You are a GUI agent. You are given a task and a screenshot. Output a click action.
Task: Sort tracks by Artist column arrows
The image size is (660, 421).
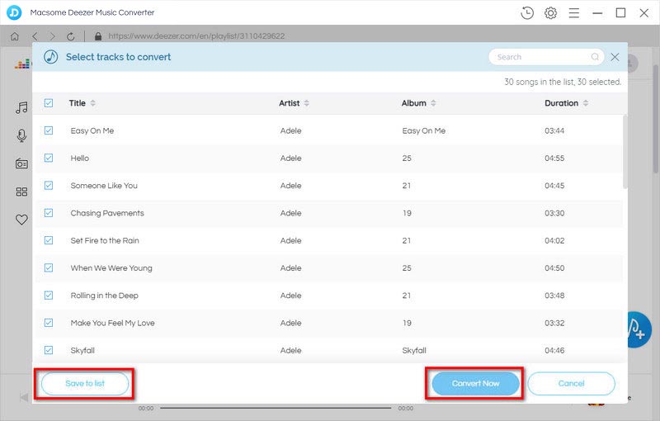click(x=306, y=103)
